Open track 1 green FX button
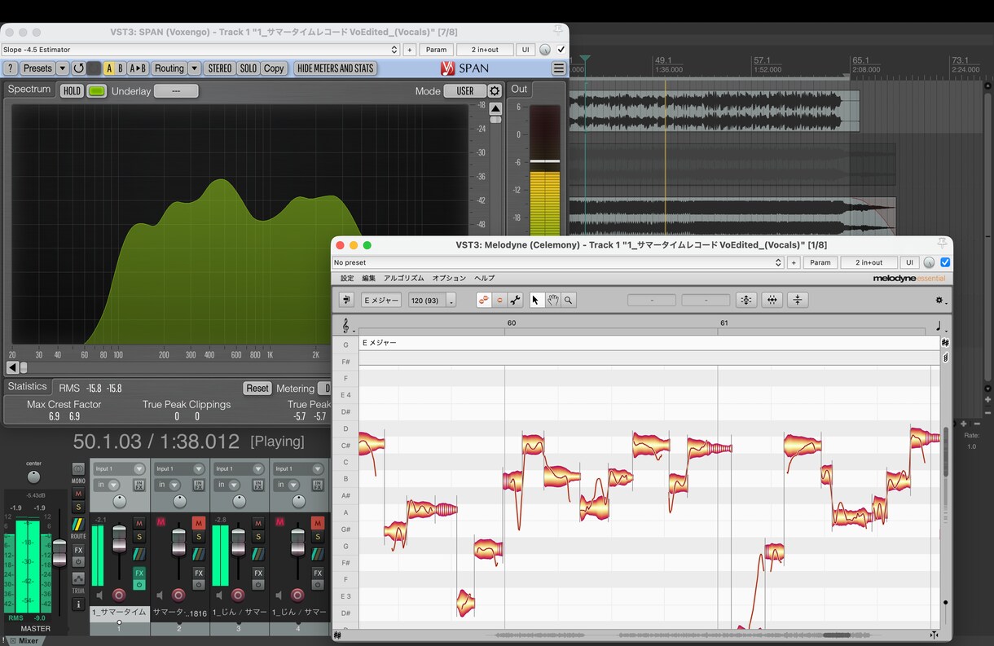This screenshot has width=994, height=646. pyautogui.click(x=139, y=573)
